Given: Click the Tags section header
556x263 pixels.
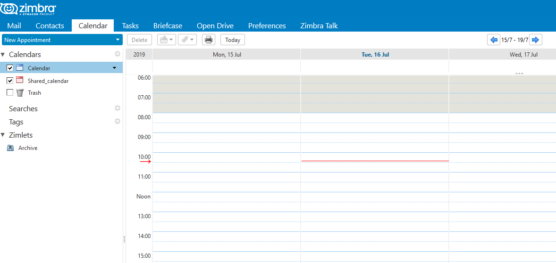Looking at the screenshot, I should tap(16, 122).
